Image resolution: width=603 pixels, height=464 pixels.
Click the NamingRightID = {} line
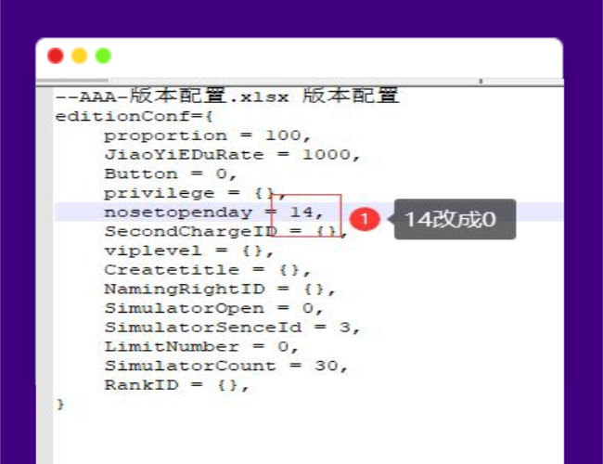pos(220,290)
